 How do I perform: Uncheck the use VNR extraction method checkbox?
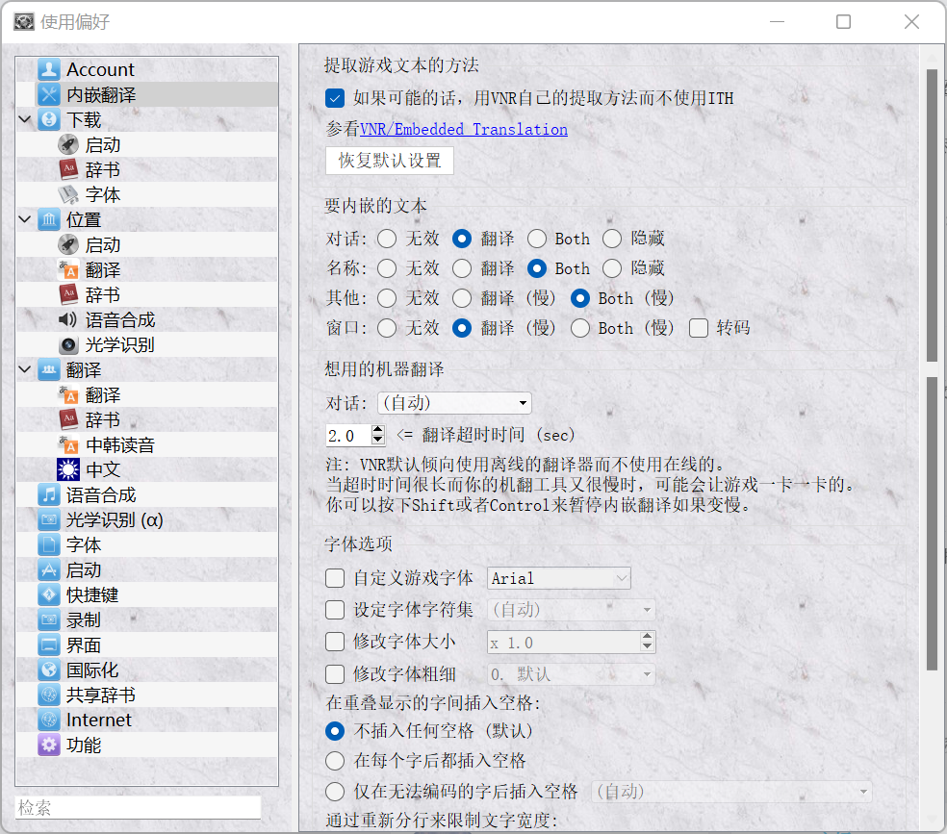(335, 98)
